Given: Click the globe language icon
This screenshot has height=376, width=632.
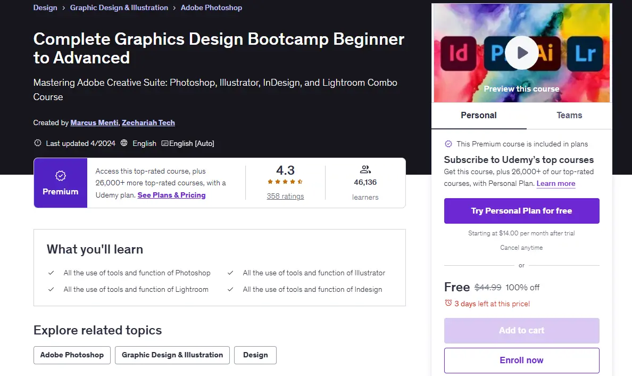Looking at the screenshot, I should click(x=124, y=143).
